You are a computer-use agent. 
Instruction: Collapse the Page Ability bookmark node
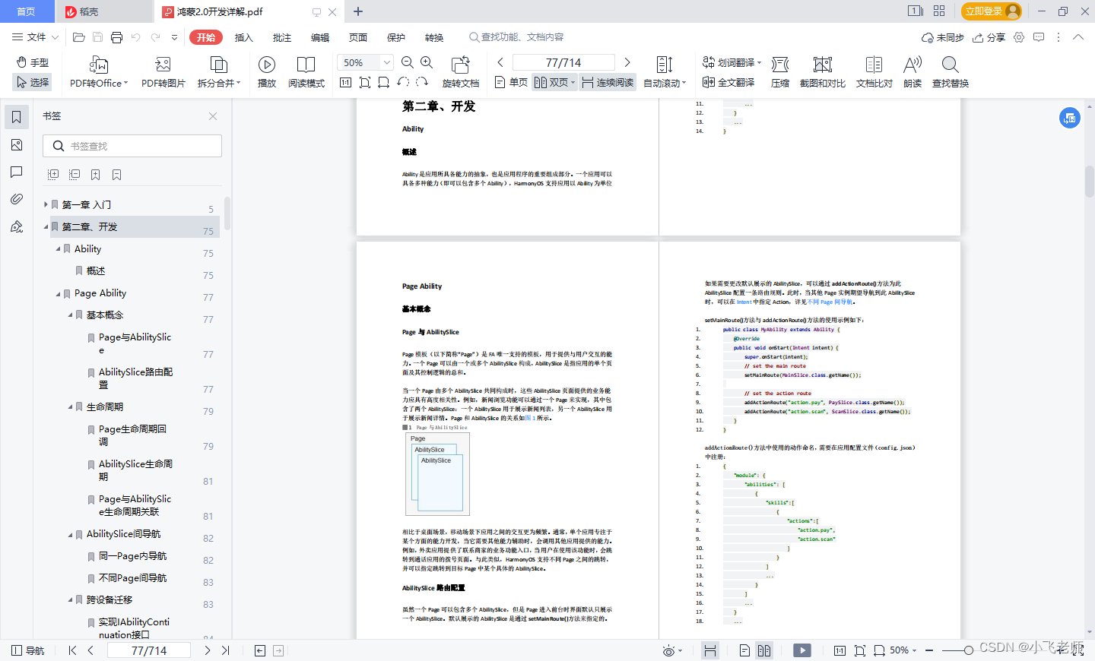[x=58, y=293]
